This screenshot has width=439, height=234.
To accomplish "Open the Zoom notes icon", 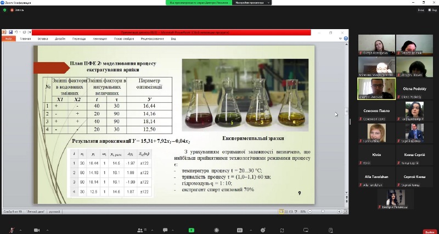I will pos(331,230).
